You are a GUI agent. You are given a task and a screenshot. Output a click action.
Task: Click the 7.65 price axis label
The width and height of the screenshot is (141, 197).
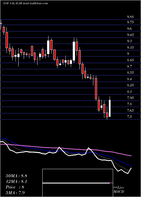click(130, 111)
